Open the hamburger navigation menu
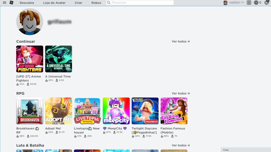 5,3
